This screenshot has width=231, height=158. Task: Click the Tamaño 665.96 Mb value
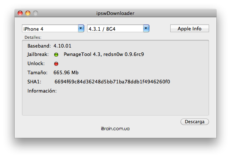(x=66, y=72)
